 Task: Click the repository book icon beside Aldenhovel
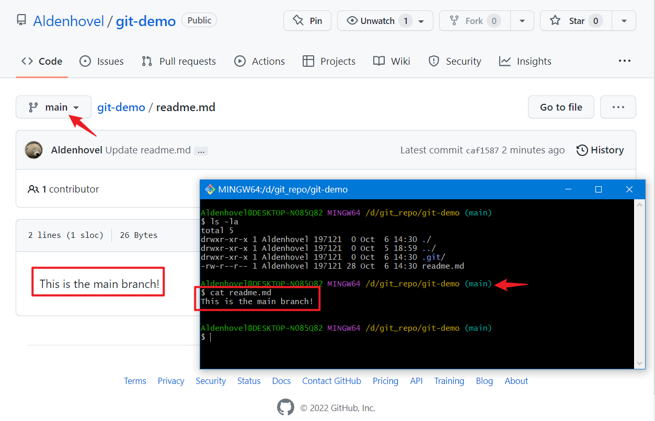coord(21,21)
